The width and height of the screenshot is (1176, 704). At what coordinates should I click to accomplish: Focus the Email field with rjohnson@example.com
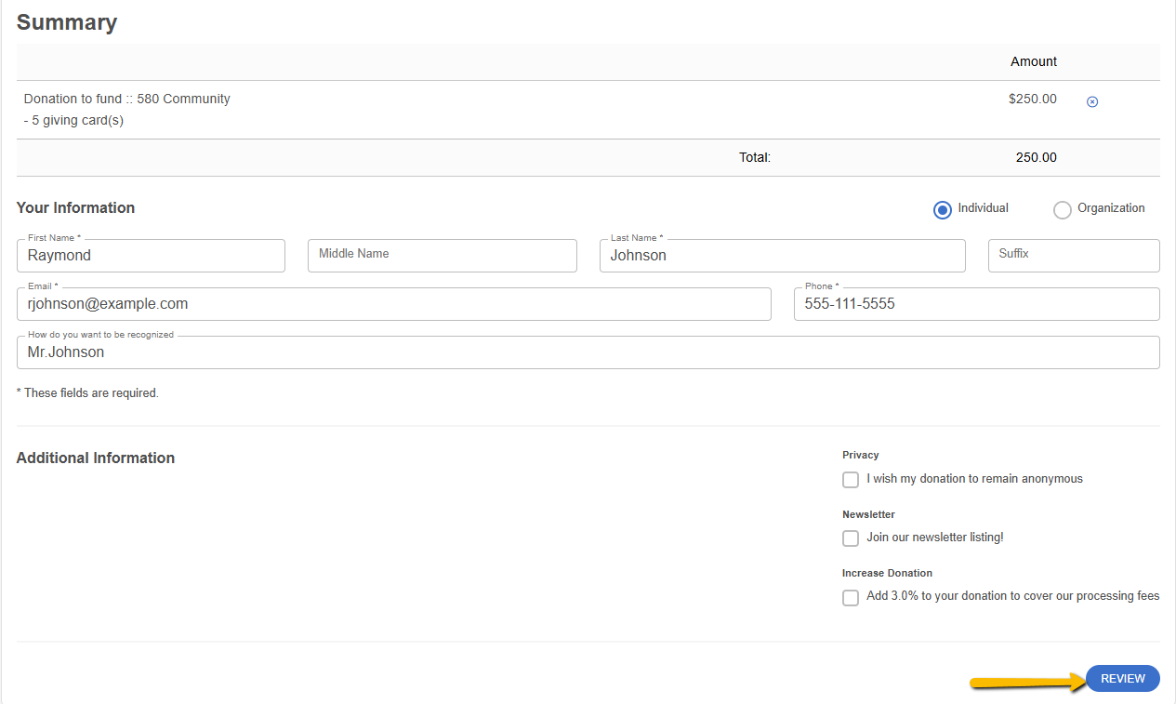[394, 304]
